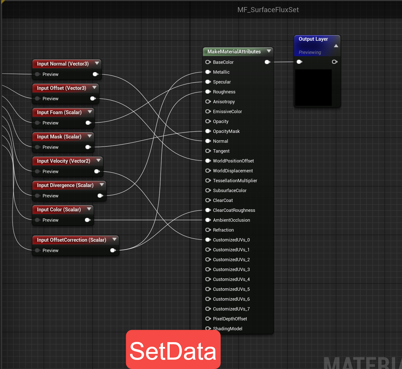Collapse the Input OffsetCorrection (Scalar) node
402x369 pixels.
114,239
